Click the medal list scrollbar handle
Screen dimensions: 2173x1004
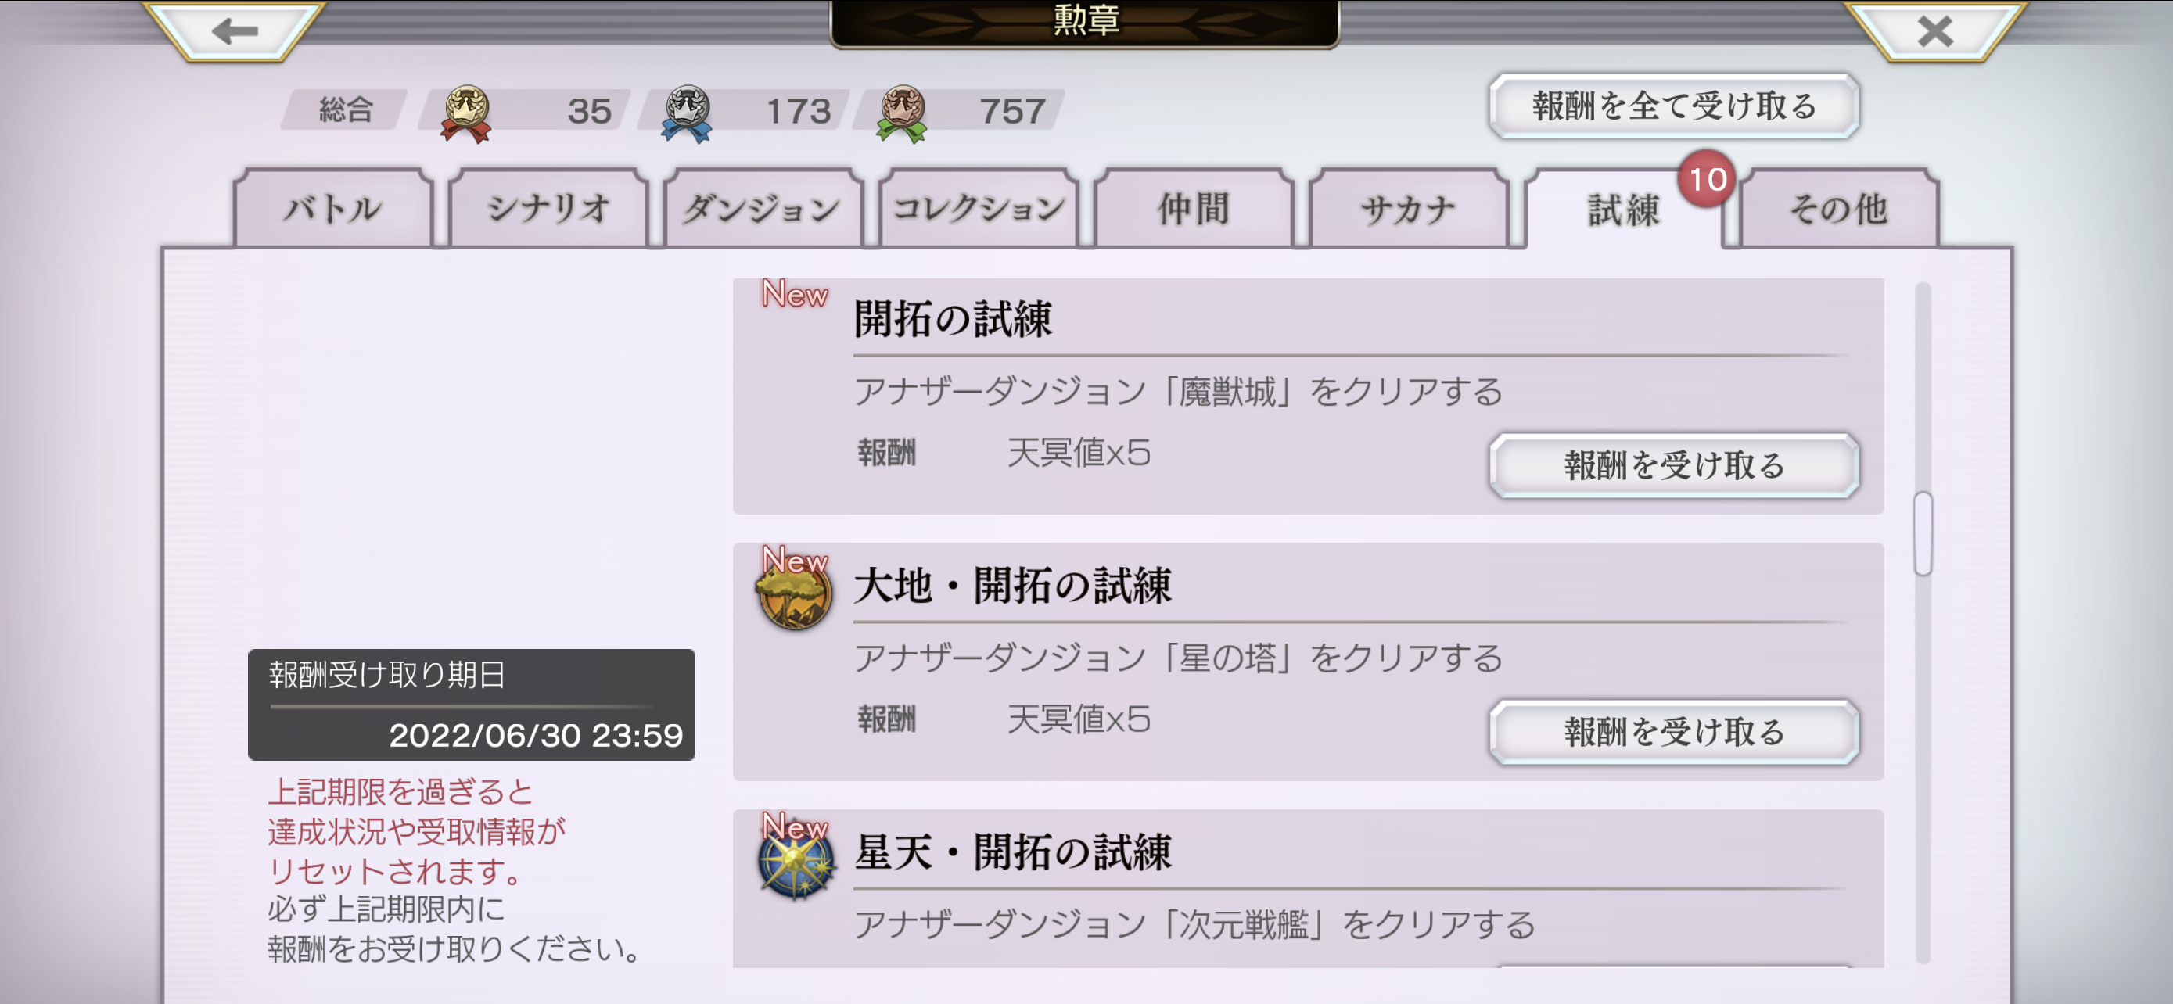[1923, 533]
